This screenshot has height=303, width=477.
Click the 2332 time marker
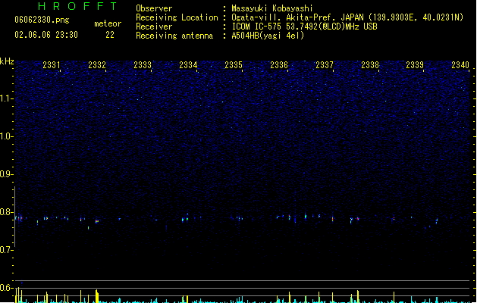click(x=97, y=64)
